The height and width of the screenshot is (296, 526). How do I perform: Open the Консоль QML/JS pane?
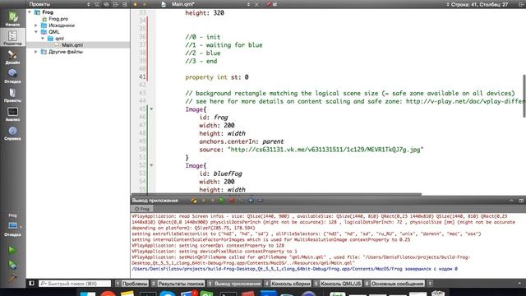point(338,284)
